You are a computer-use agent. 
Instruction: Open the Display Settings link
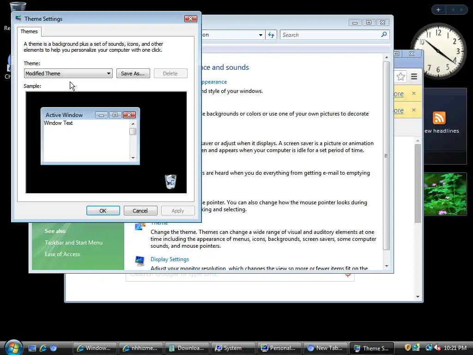[x=170, y=259]
